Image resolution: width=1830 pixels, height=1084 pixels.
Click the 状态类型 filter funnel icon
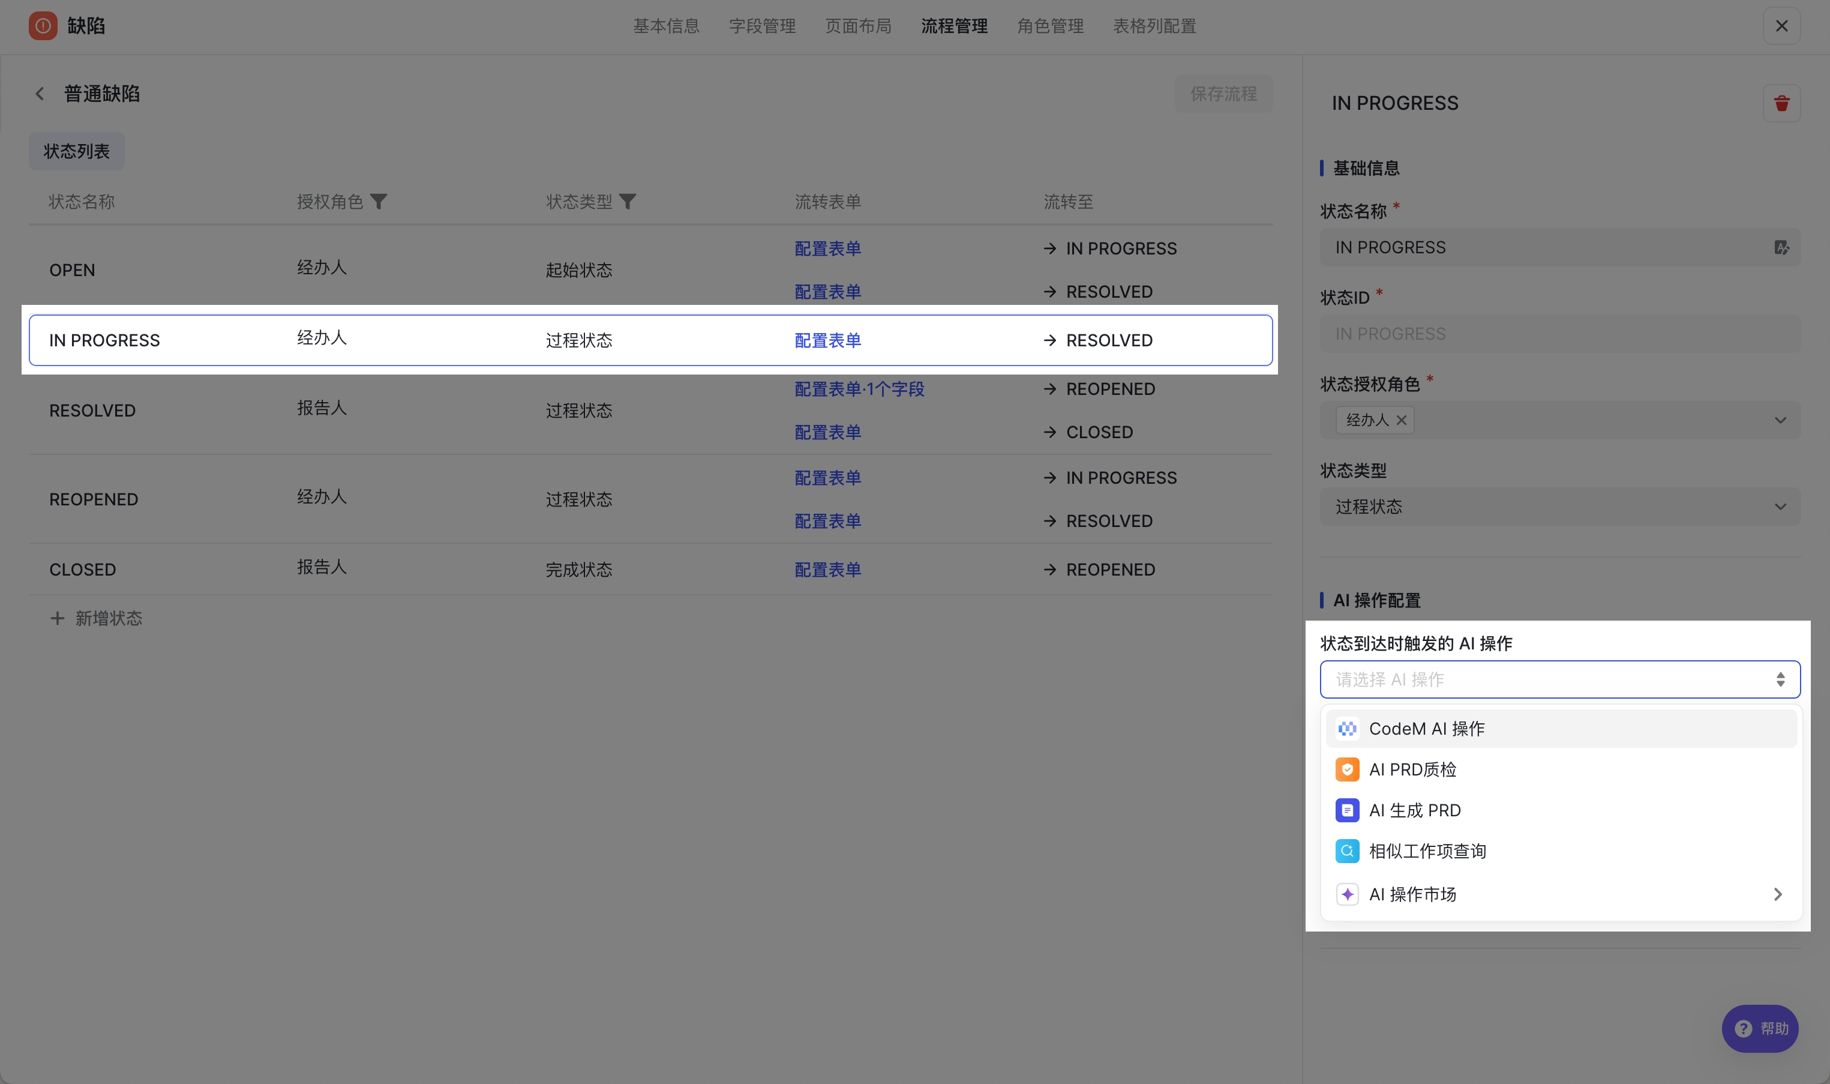pos(627,202)
